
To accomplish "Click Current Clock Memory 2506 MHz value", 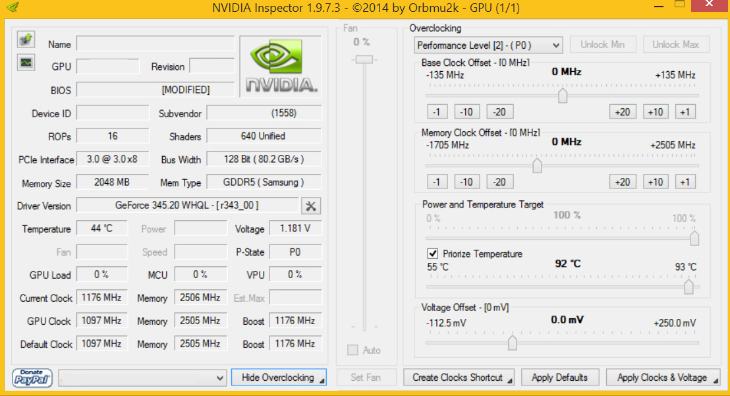I will (x=201, y=297).
